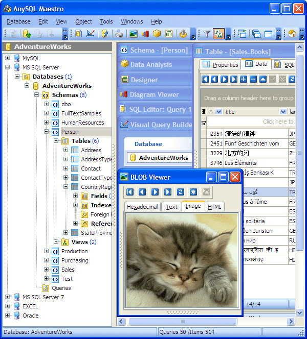The width and height of the screenshot is (307, 339).
Task: Click the house icon in the toolbar
Action: (x=292, y=34)
